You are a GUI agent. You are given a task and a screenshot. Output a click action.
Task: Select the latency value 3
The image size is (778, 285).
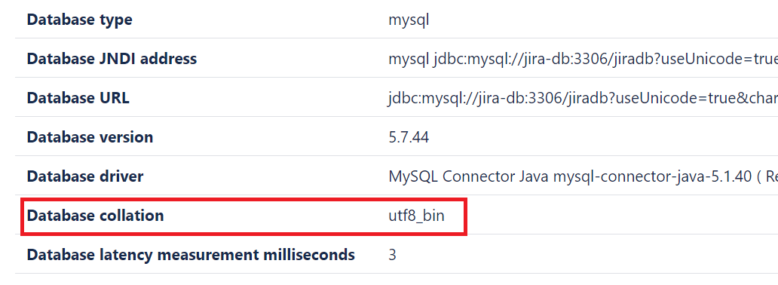tap(393, 255)
